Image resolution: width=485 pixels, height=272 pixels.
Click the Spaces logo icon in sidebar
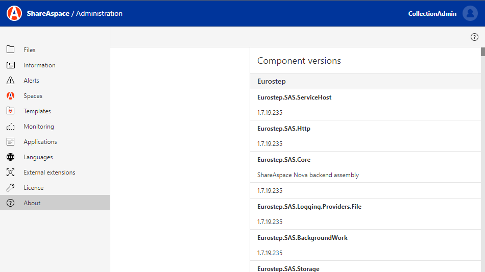coord(10,95)
